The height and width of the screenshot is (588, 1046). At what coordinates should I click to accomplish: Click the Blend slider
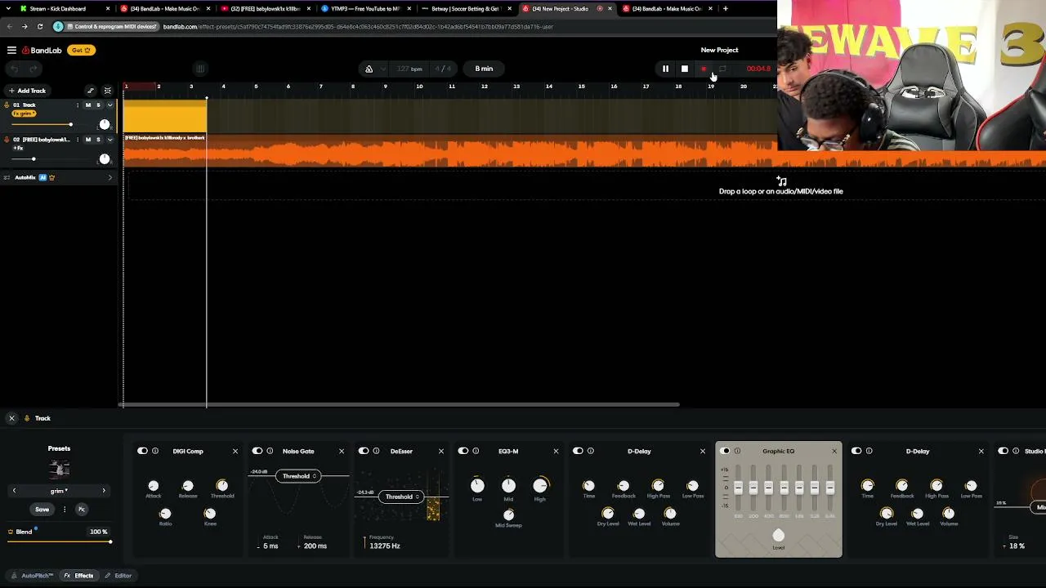tap(59, 541)
